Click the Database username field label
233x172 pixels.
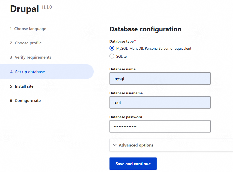[x=126, y=93]
